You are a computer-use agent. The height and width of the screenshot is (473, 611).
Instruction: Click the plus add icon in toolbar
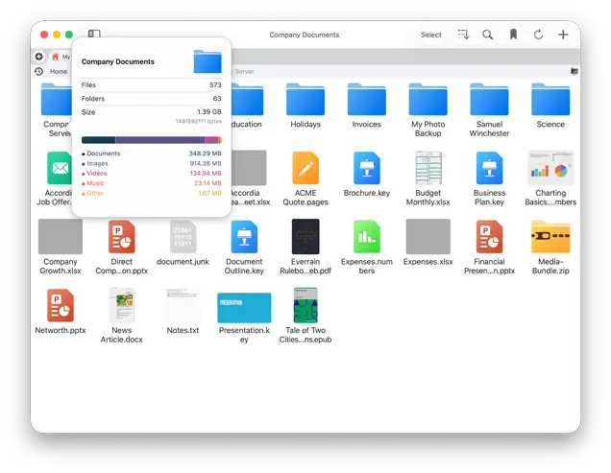coord(563,35)
